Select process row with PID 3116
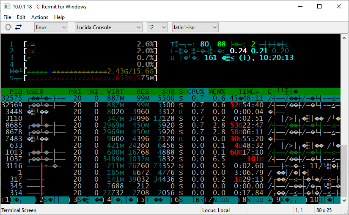349x215 pixels. point(171,166)
